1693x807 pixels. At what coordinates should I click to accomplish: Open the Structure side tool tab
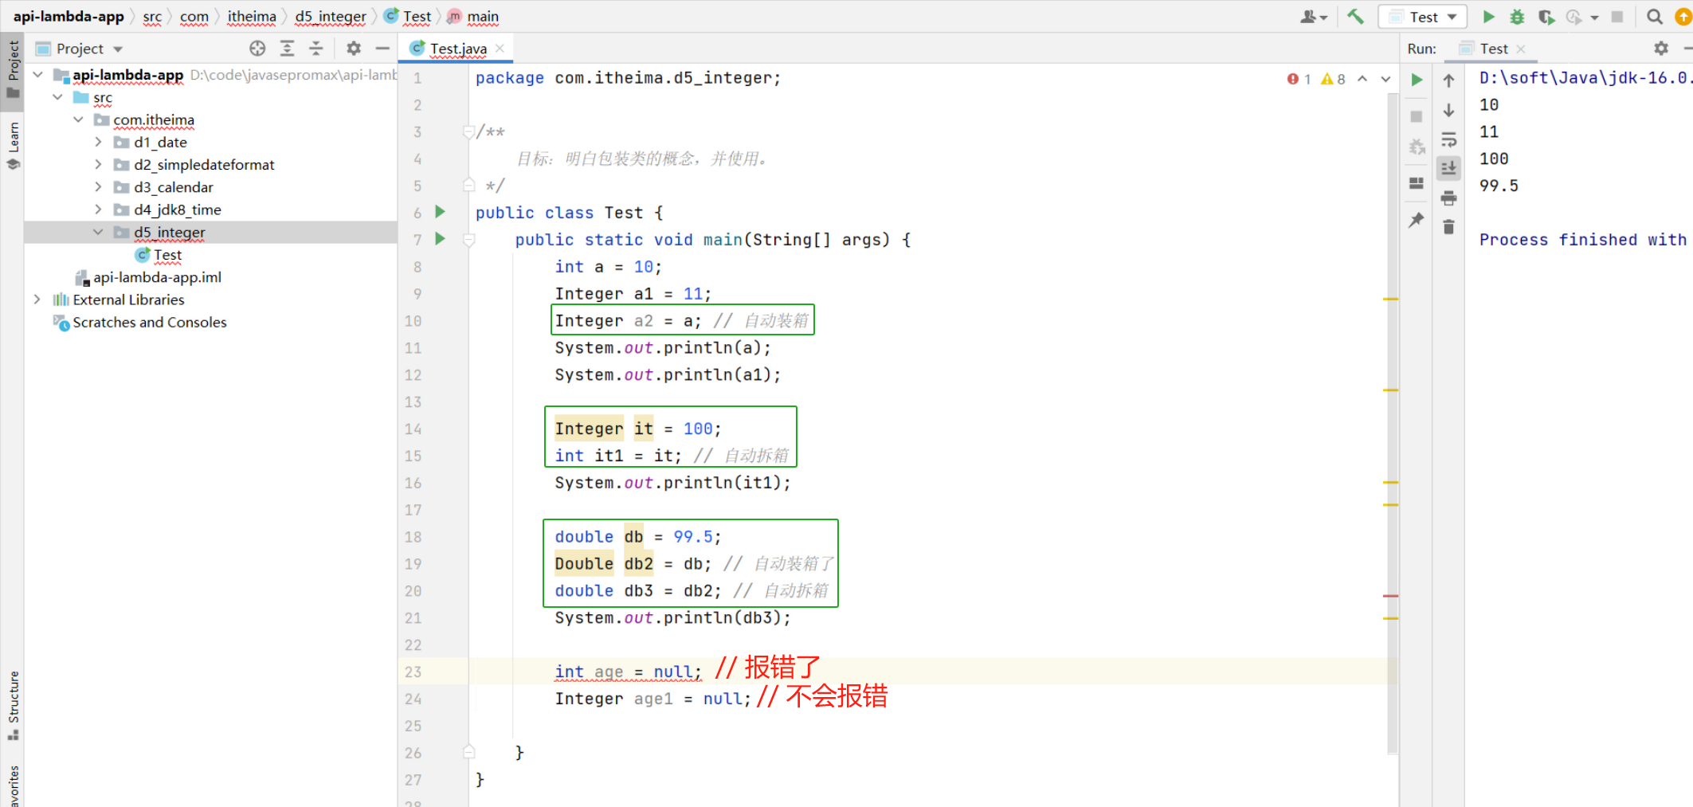(x=13, y=705)
